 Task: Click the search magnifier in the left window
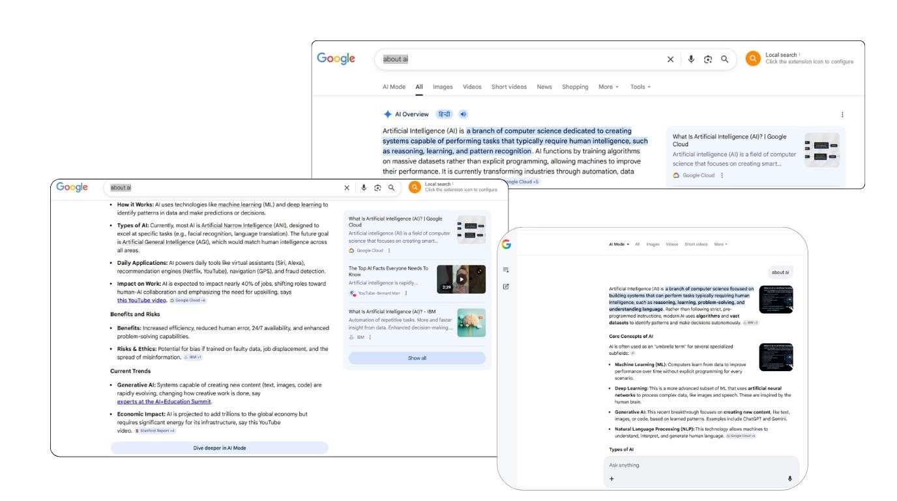(391, 188)
